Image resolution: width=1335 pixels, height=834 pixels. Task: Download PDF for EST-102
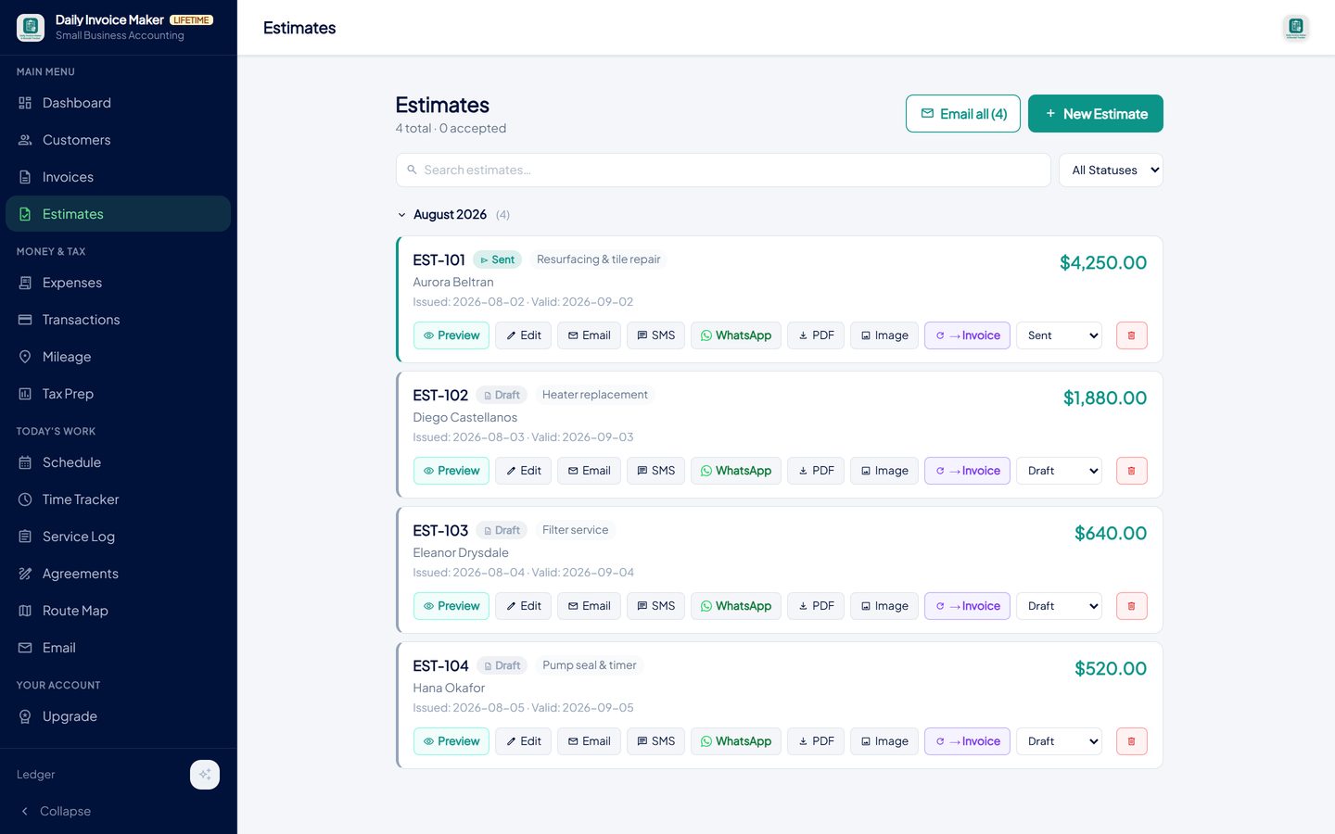coord(816,471)
